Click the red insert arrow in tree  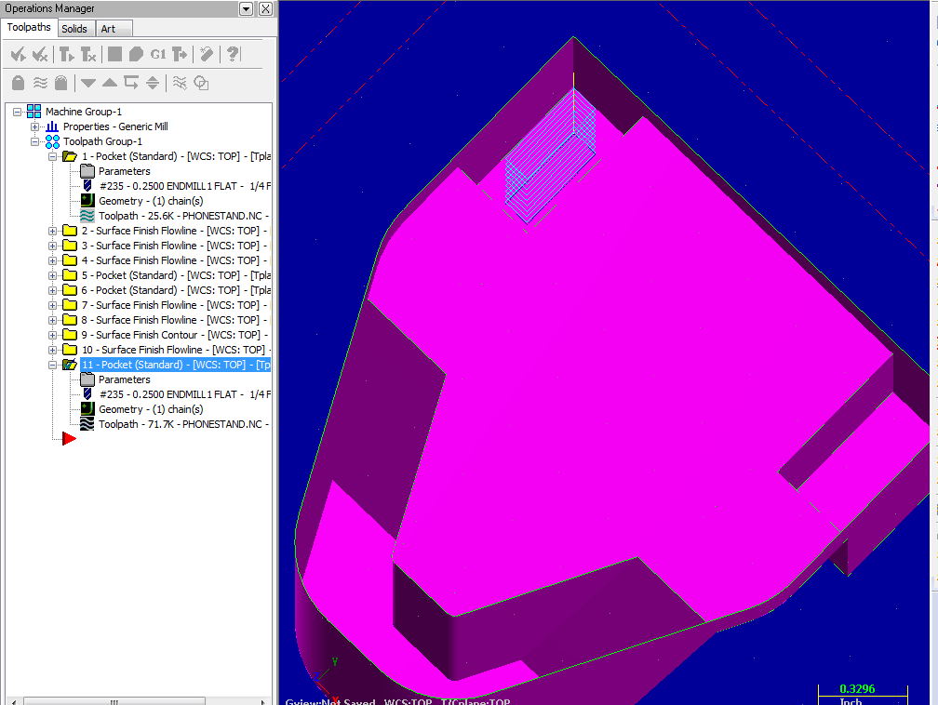69,439
